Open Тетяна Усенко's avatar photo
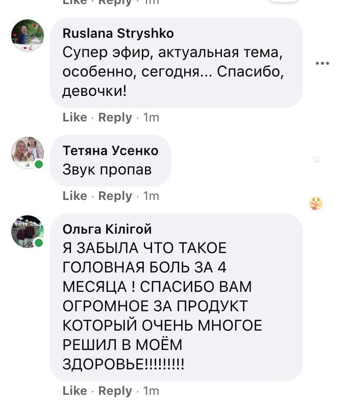Screen dimensions: 350x400 27,153
